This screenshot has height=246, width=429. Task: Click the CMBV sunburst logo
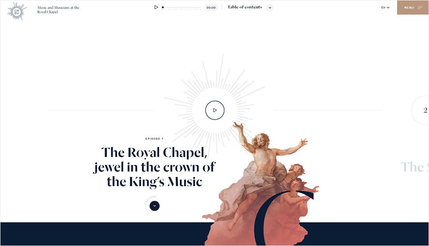[x=17, y=11]
